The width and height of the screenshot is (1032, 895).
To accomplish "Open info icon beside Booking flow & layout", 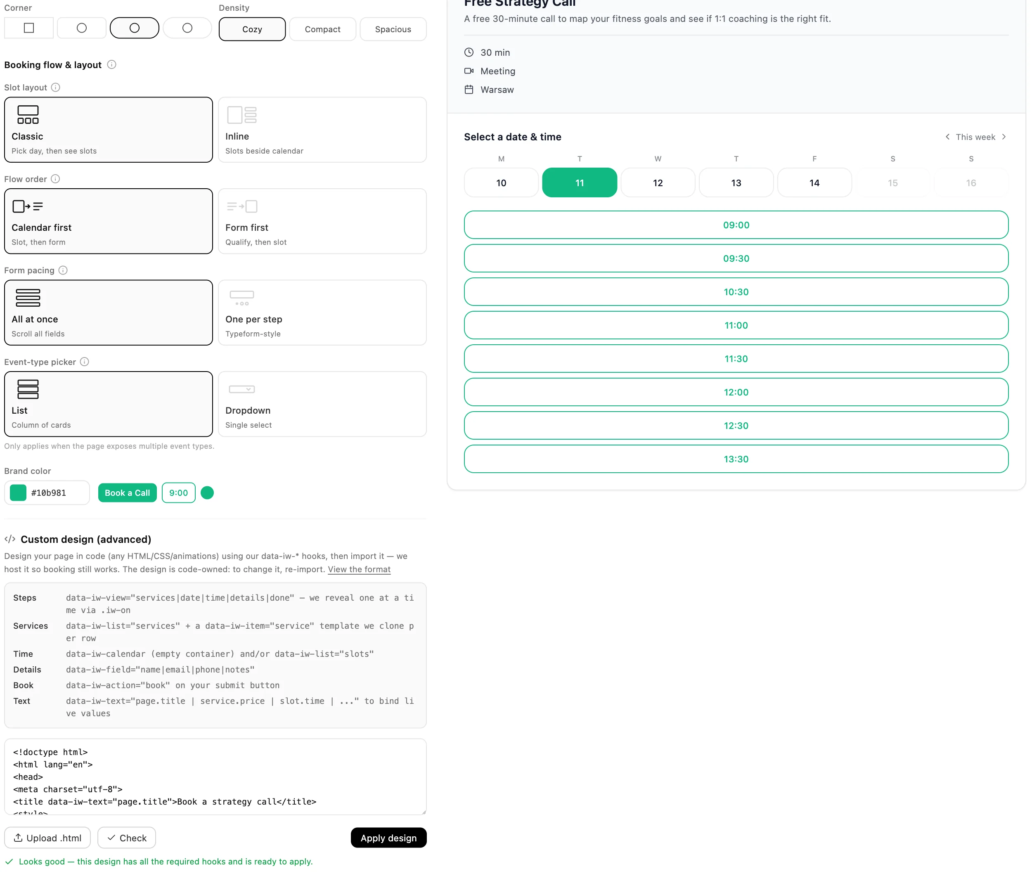I will pyautogui.click(x=112, y=64).
